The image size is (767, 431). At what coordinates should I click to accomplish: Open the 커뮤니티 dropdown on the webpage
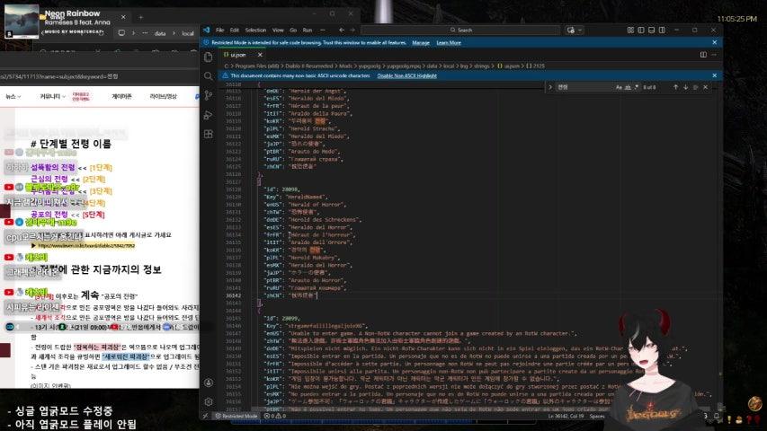[53, 96]
